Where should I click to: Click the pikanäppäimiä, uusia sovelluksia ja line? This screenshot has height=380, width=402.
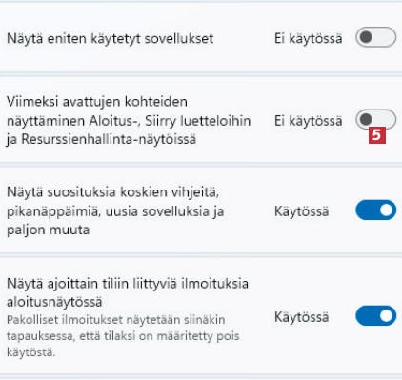pyautogui.click(x=115, y=211)
